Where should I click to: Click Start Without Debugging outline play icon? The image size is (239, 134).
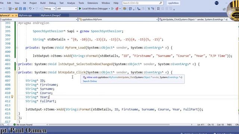coord(112,9)
